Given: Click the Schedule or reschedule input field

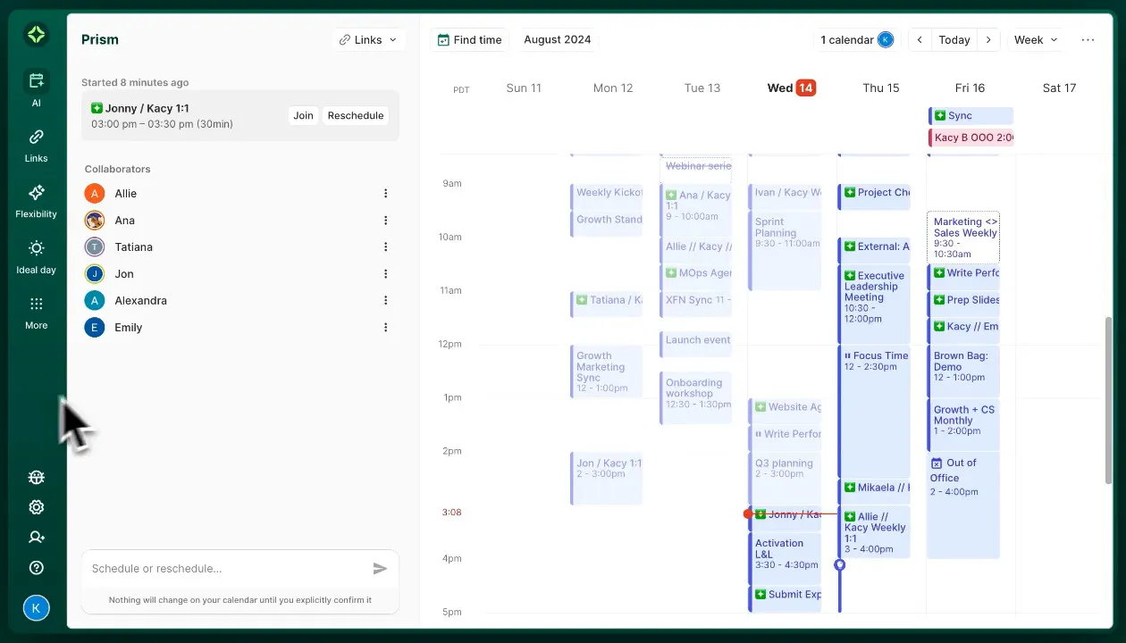Looking at the screenshot, I should pyautogui.click(x=228, y=569).
